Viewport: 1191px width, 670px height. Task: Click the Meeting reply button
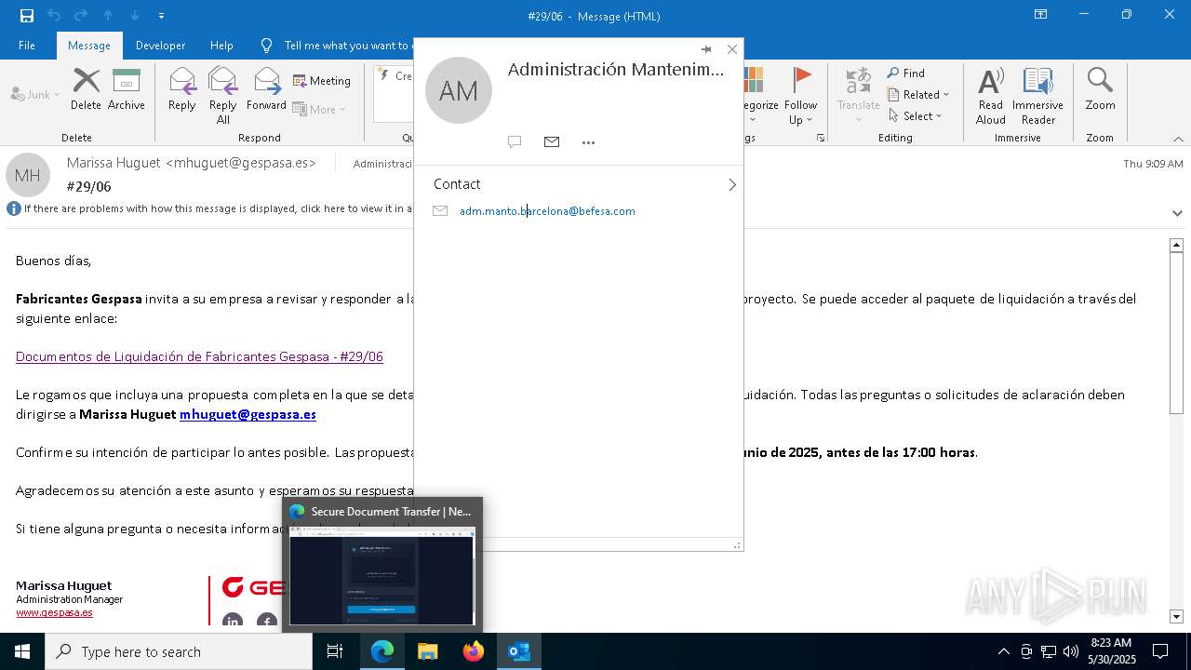click(x=322, y=81)
